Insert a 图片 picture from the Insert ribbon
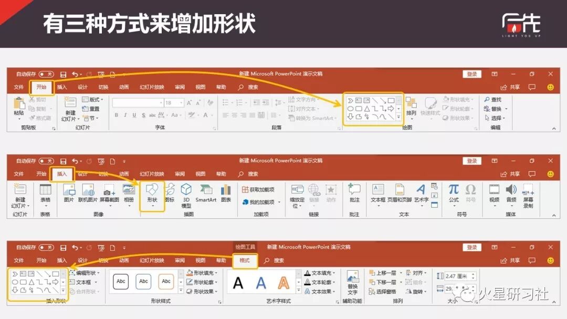Image resolution: width=567 pixels, height=319 pixels. tap(69, 193)
